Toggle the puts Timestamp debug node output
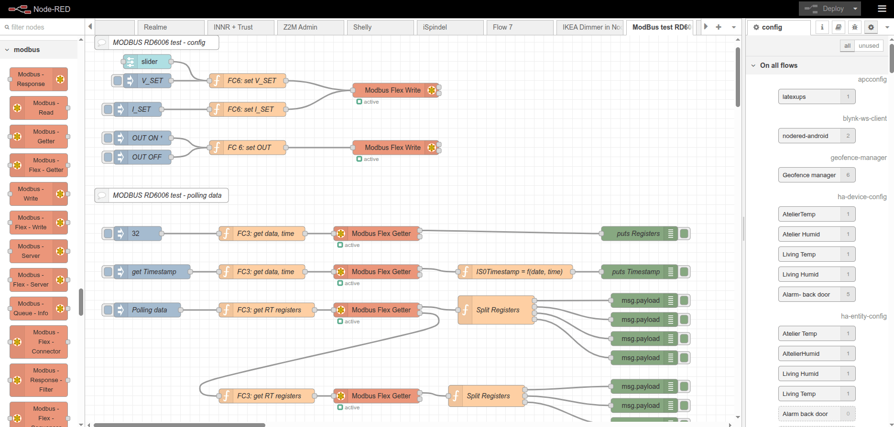Image resolution: width=894 pixels, height=427 pixels. [684, 272]
